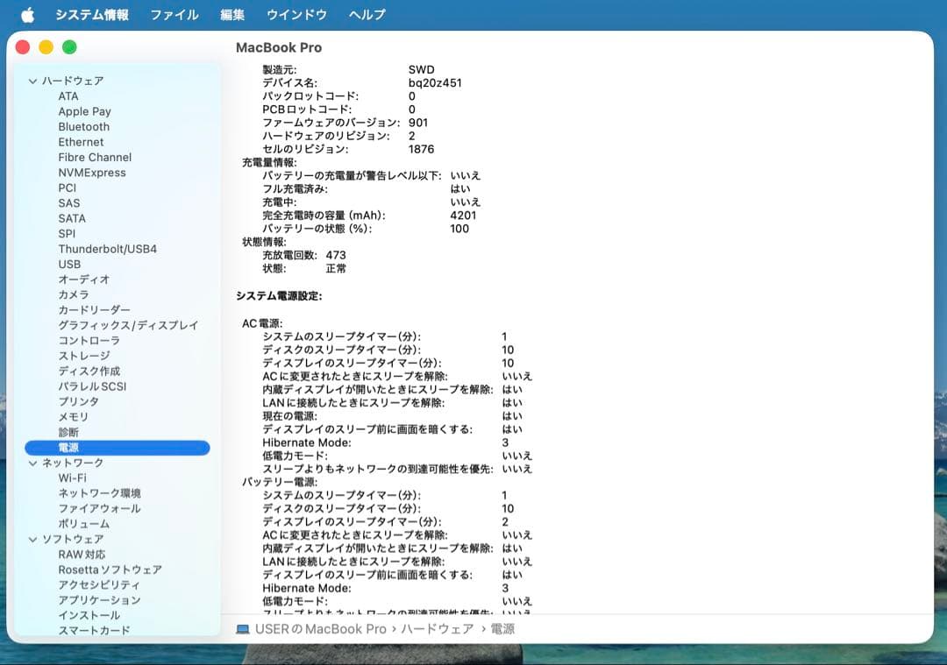947x665 pixels.
Task: Click the 製造元 value SWD
Action: pyautogui.click(x=422, y=70)
